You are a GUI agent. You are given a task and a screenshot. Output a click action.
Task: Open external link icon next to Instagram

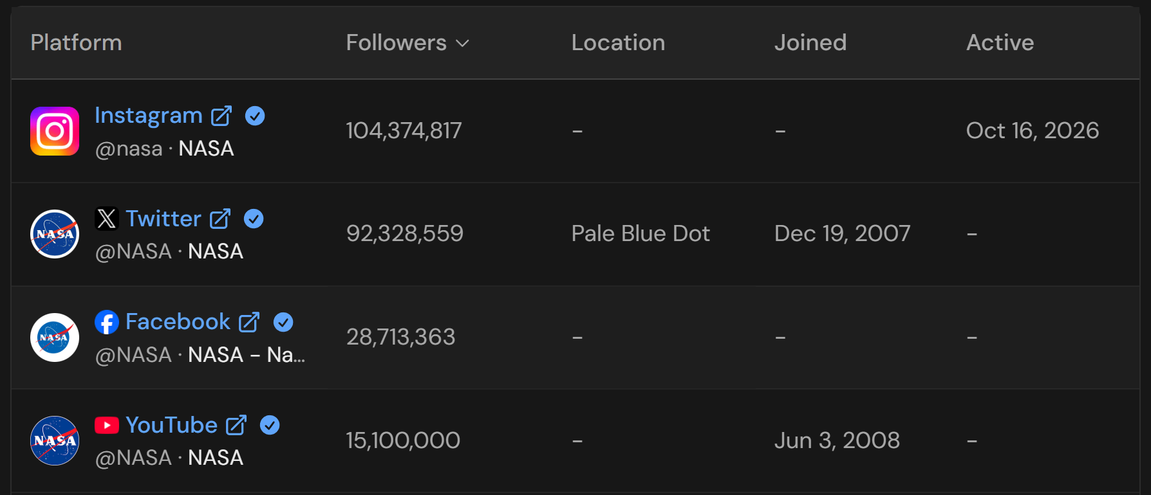click(x=221, y=116)
